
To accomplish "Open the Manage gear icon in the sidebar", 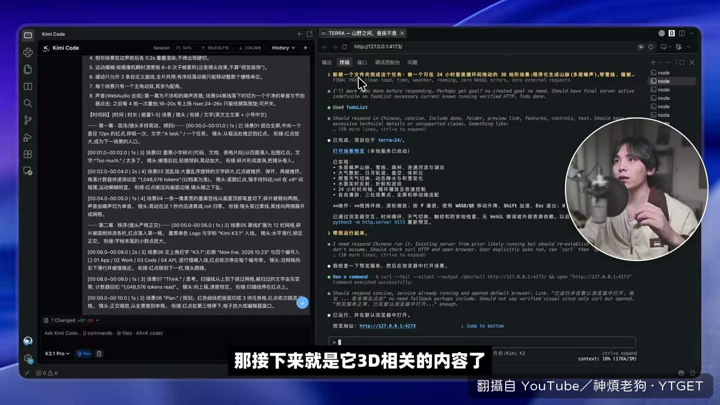I will tap(28, 358).
